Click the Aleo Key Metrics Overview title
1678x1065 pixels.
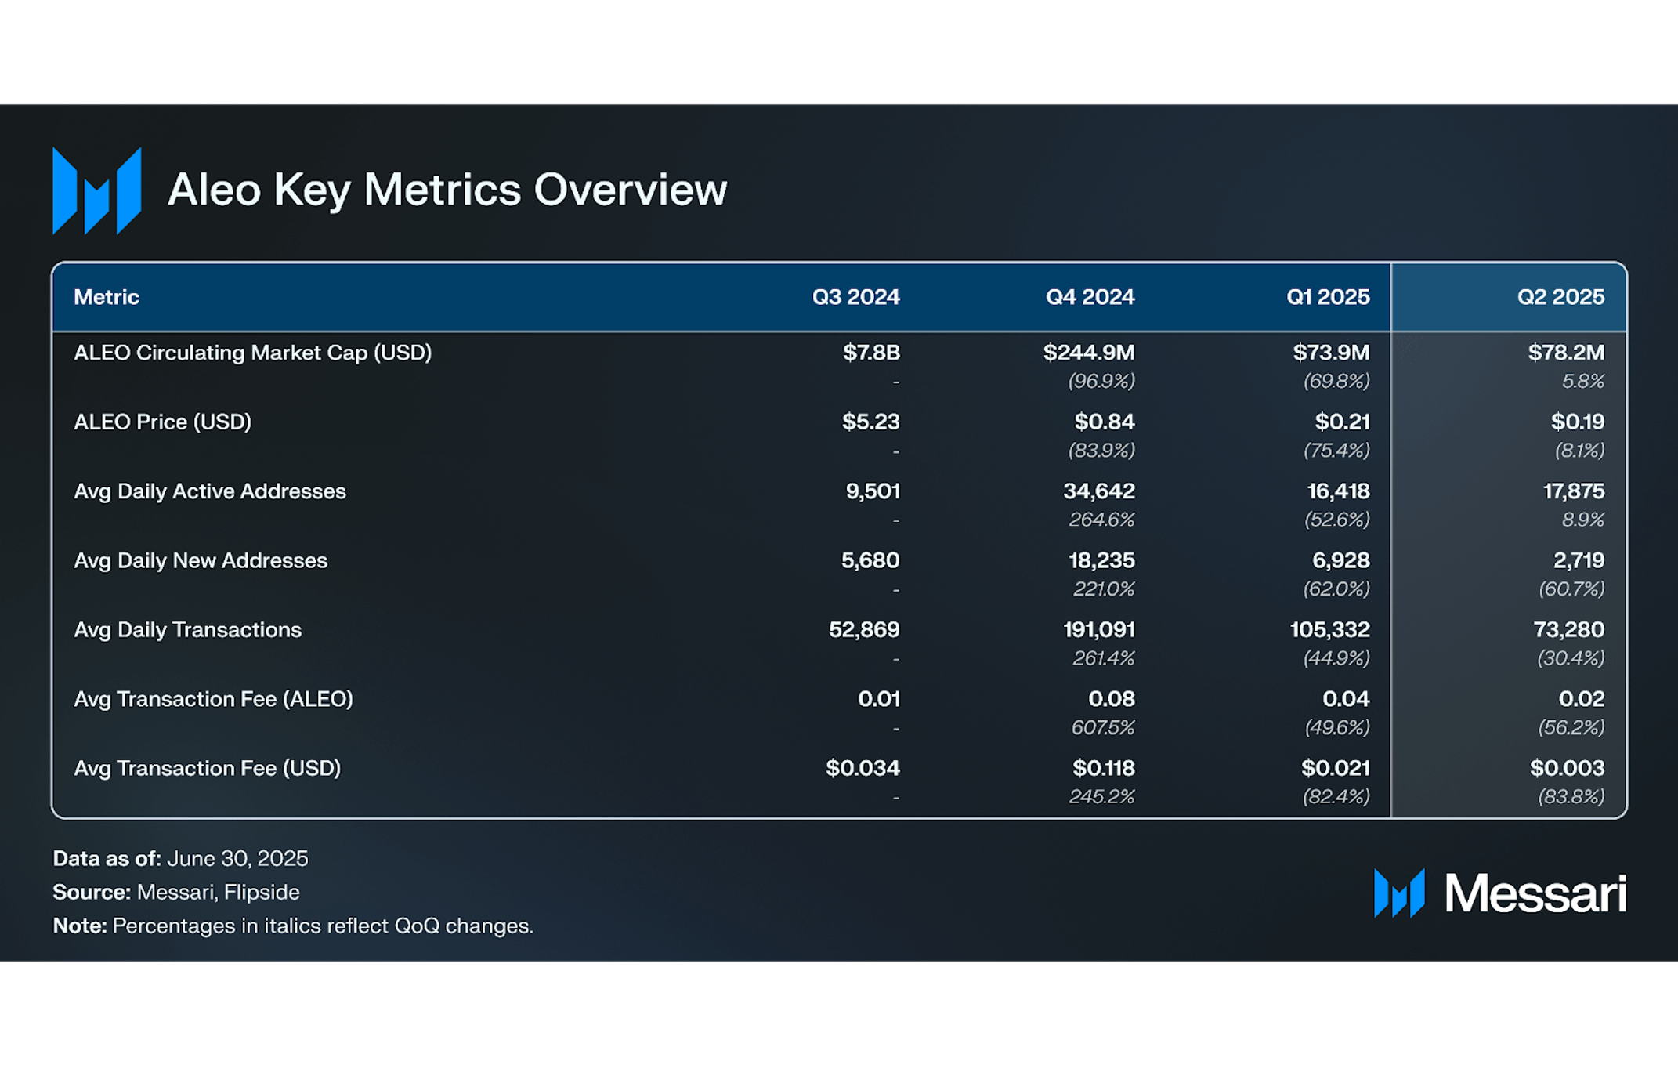447,190
